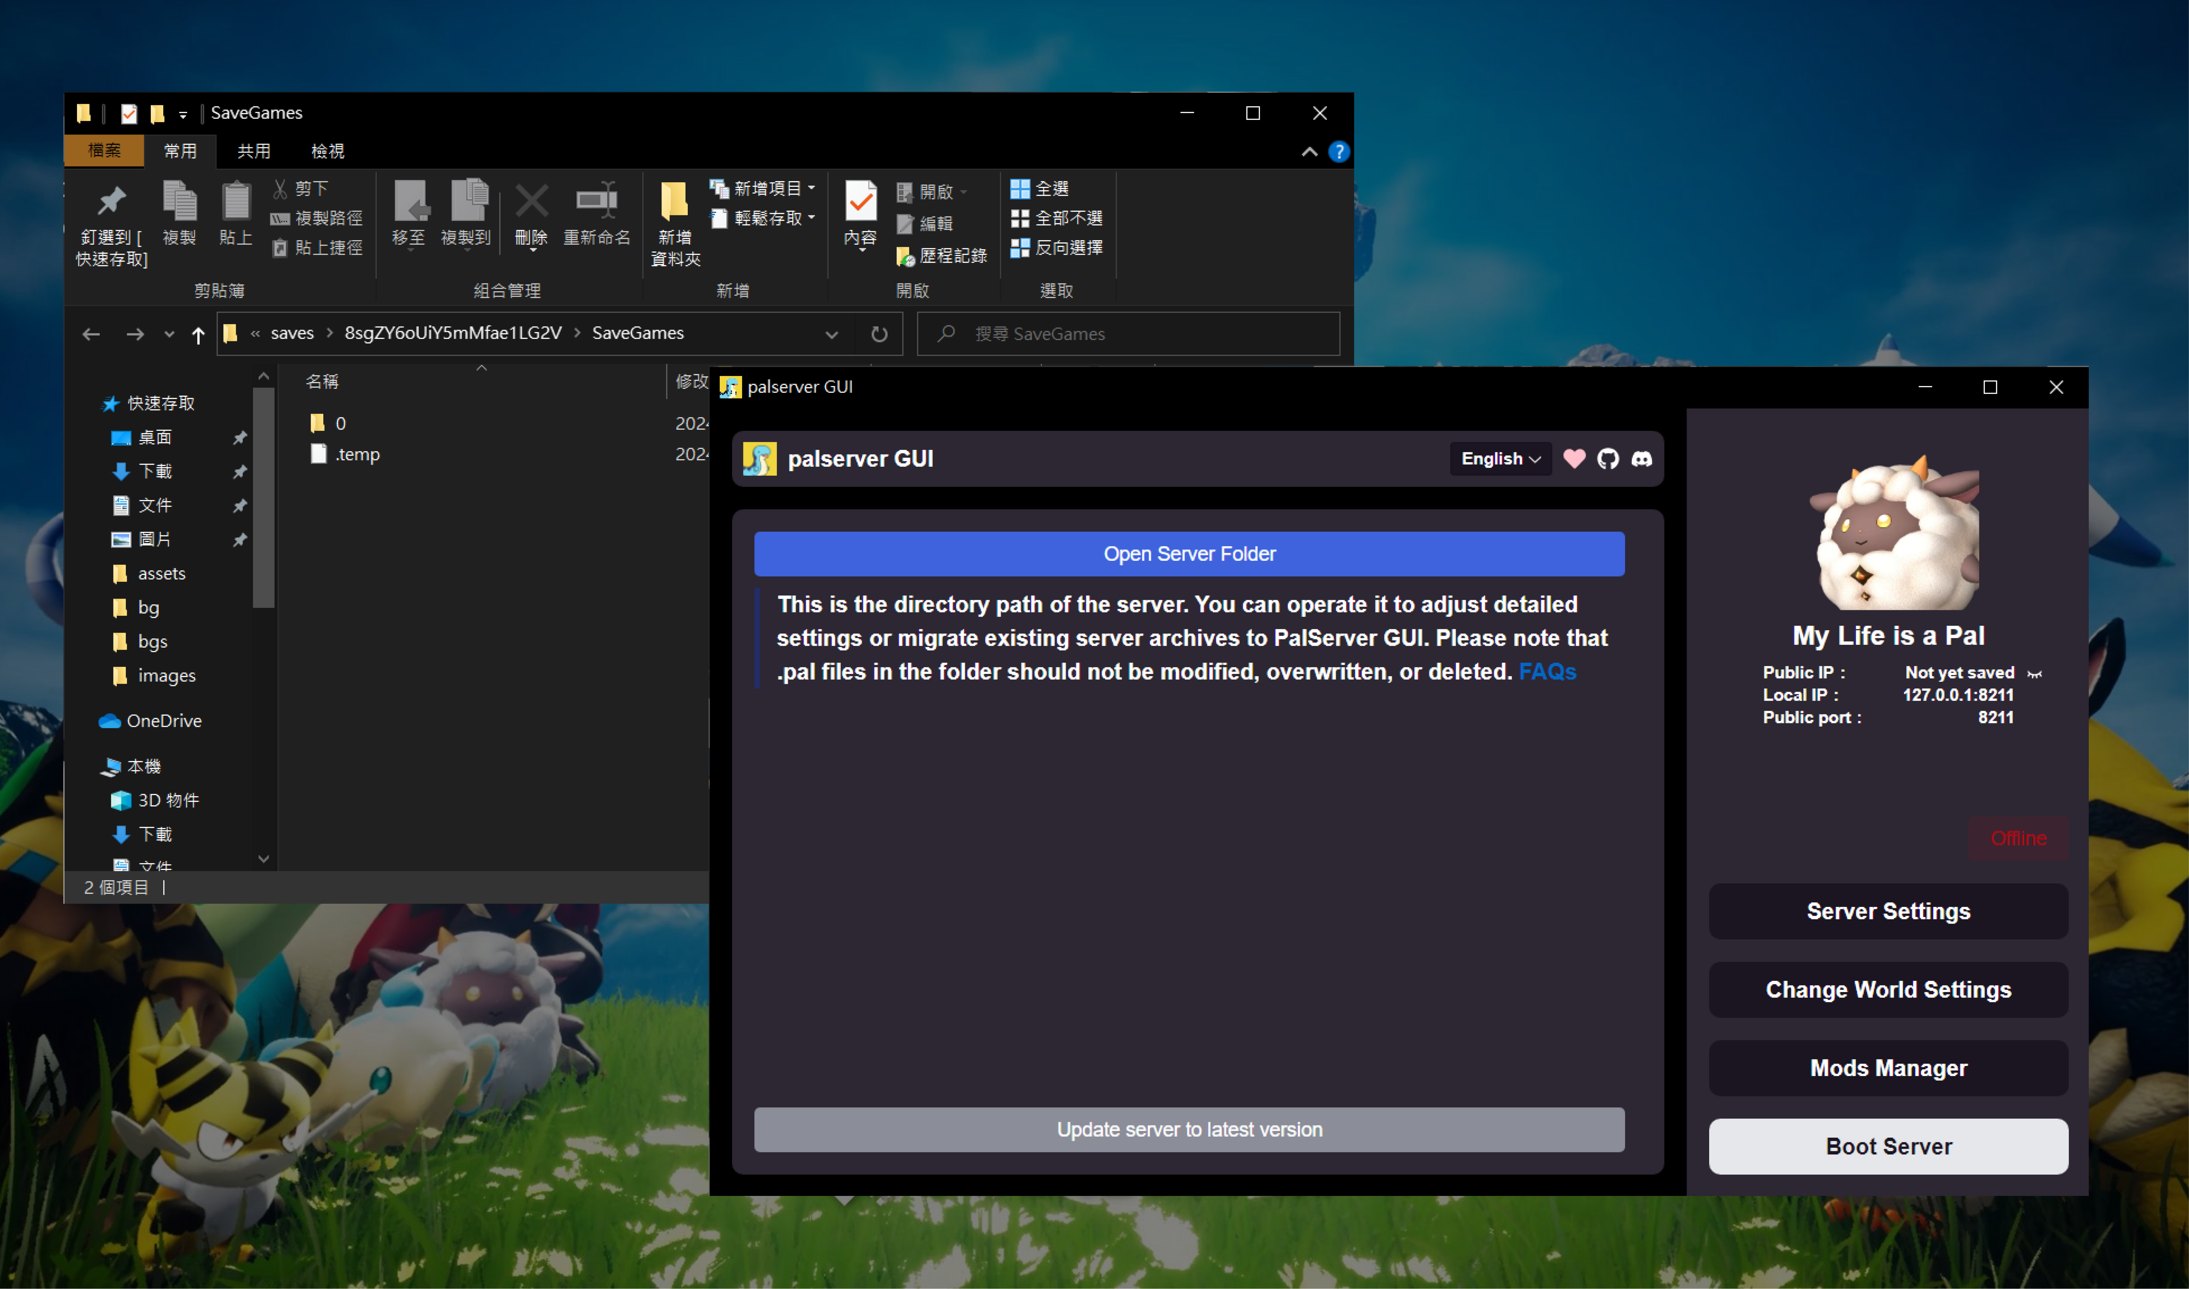The width and height of the screenshot is (2189, 1289).
Task: Click the Offline status badge
Action: pos(2018,838)
